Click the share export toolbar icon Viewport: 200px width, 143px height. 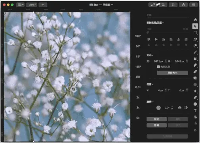[x=183, y=5]
